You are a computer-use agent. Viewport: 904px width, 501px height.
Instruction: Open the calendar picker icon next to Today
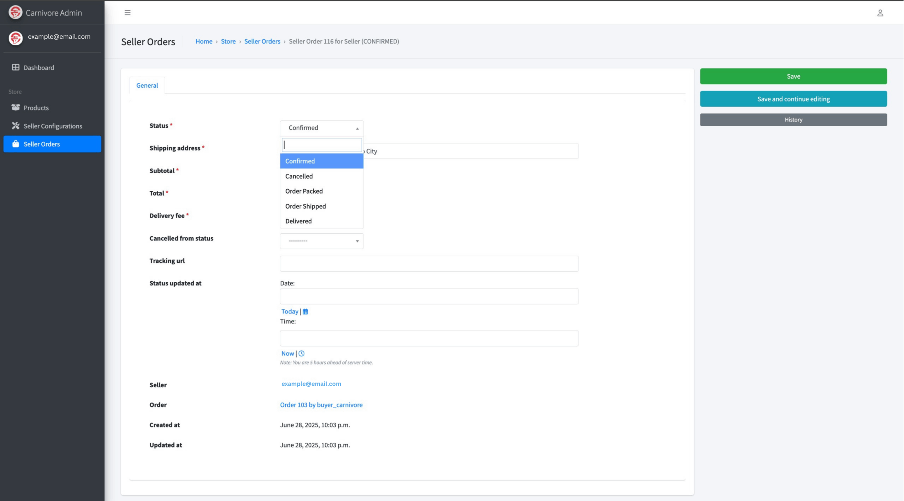pyautogui.click(x=305, y=312)
